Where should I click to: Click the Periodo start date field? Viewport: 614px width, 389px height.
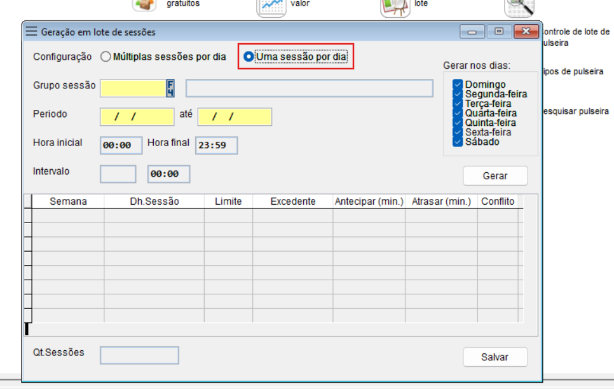(x=137, y=117)
